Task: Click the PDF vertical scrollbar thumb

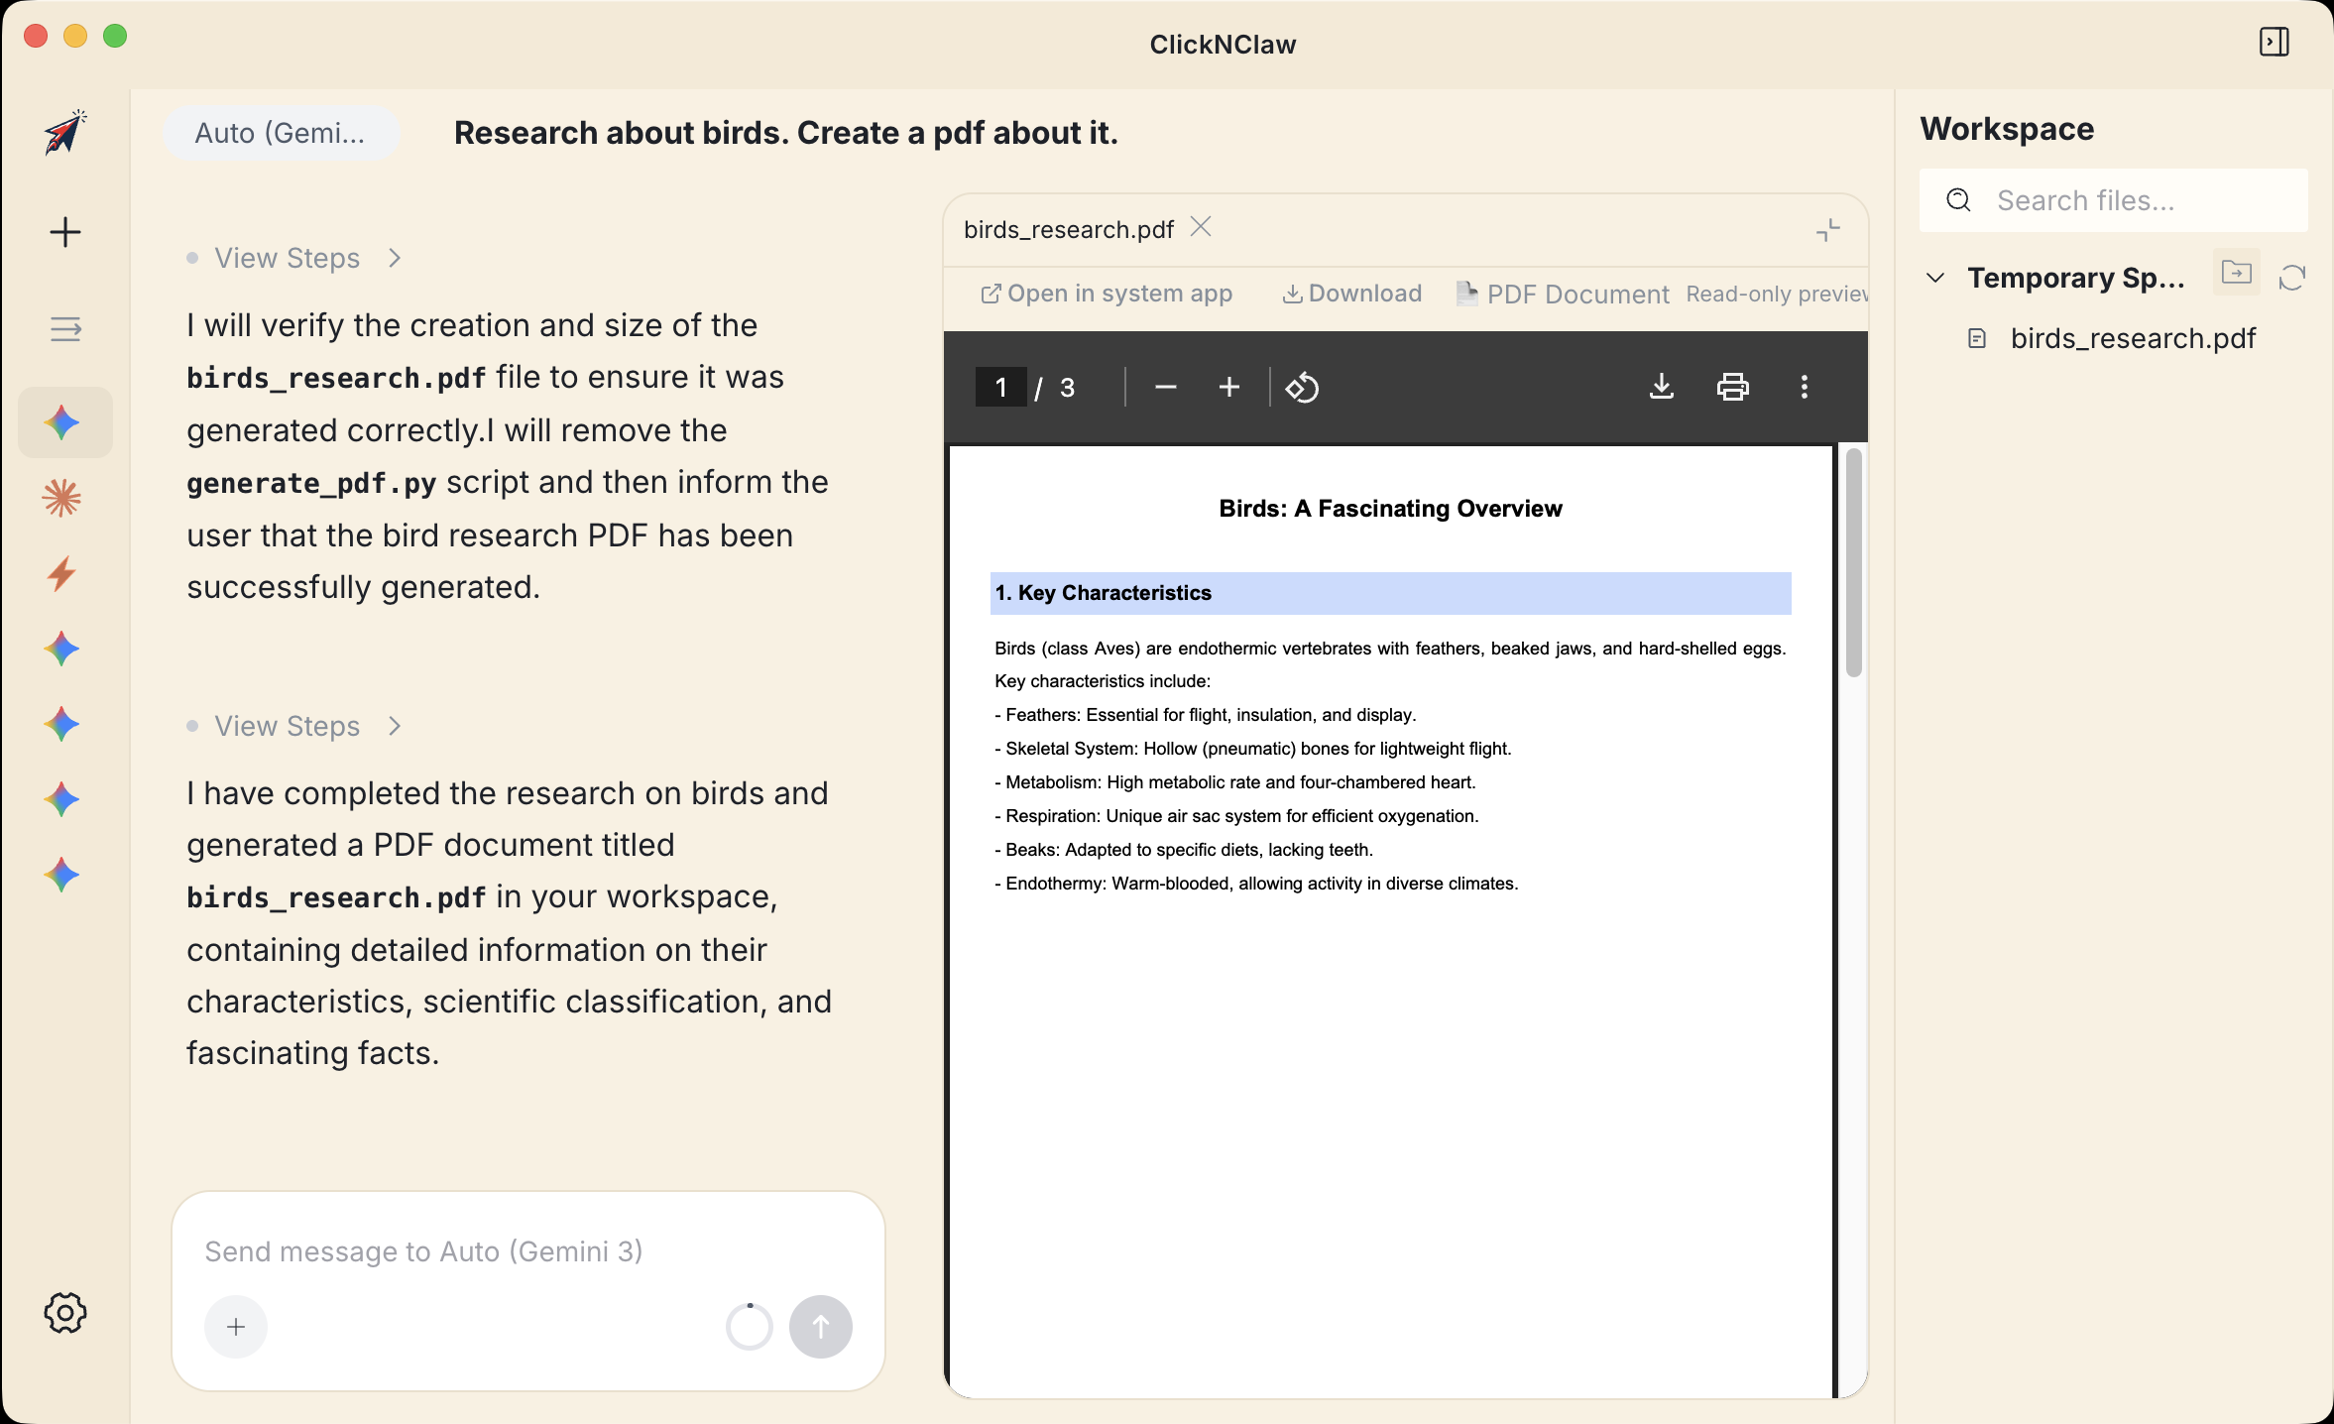Action: tap(1853, 562)
